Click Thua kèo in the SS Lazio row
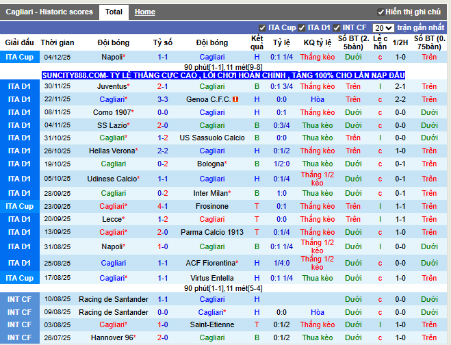The width and height of the screenshot is (451, 345). (318, 125)
